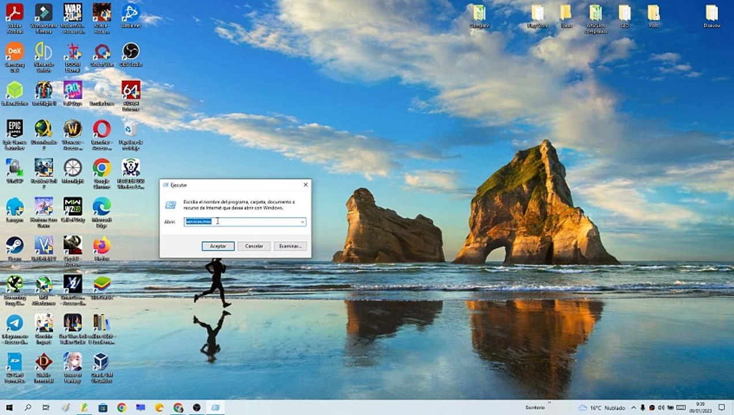Select the Fall Guys desktop icon
This screenshot has width=734, height=415.
point(73,93)
